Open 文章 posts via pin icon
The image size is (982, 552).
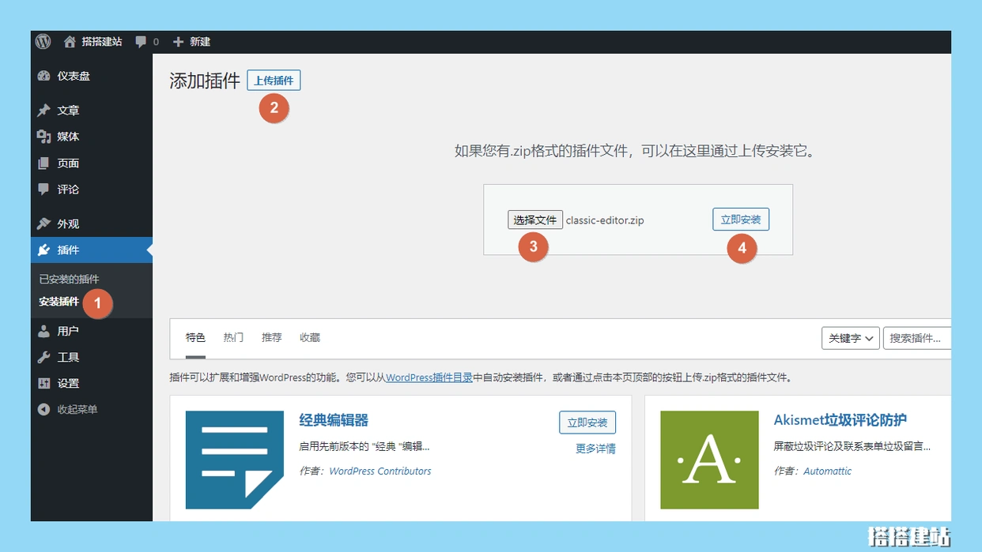pos(44,111)
